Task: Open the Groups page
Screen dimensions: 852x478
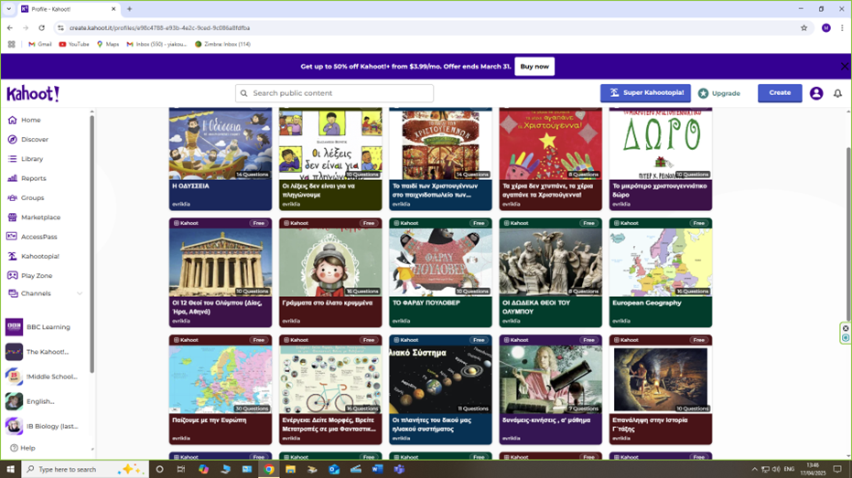Action: pos(32,198)
